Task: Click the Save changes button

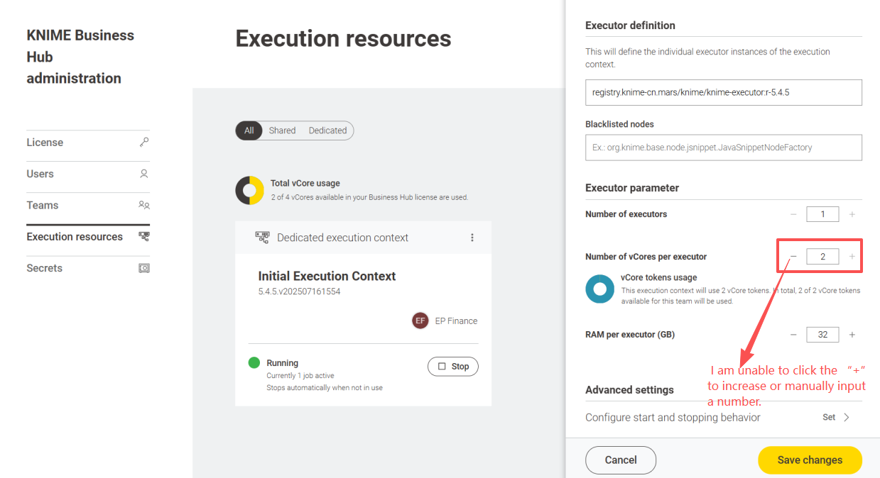Action: [x=810, y=460]
